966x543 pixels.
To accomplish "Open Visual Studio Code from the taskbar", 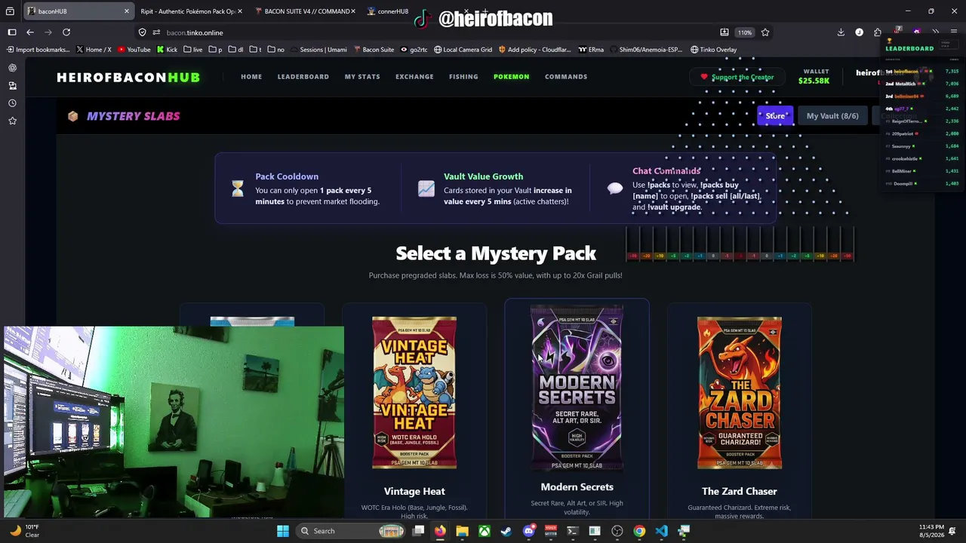I will [x=661, y=531].
